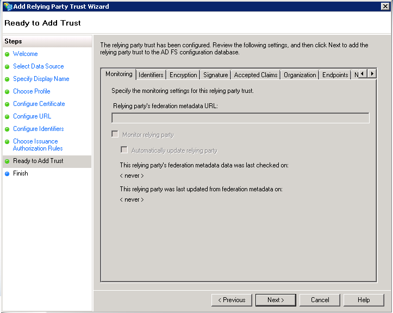Click green bullet beside Welcome step
Viewport: 393px width, 313px height.
pyautogui.click(x=7, y=54)
